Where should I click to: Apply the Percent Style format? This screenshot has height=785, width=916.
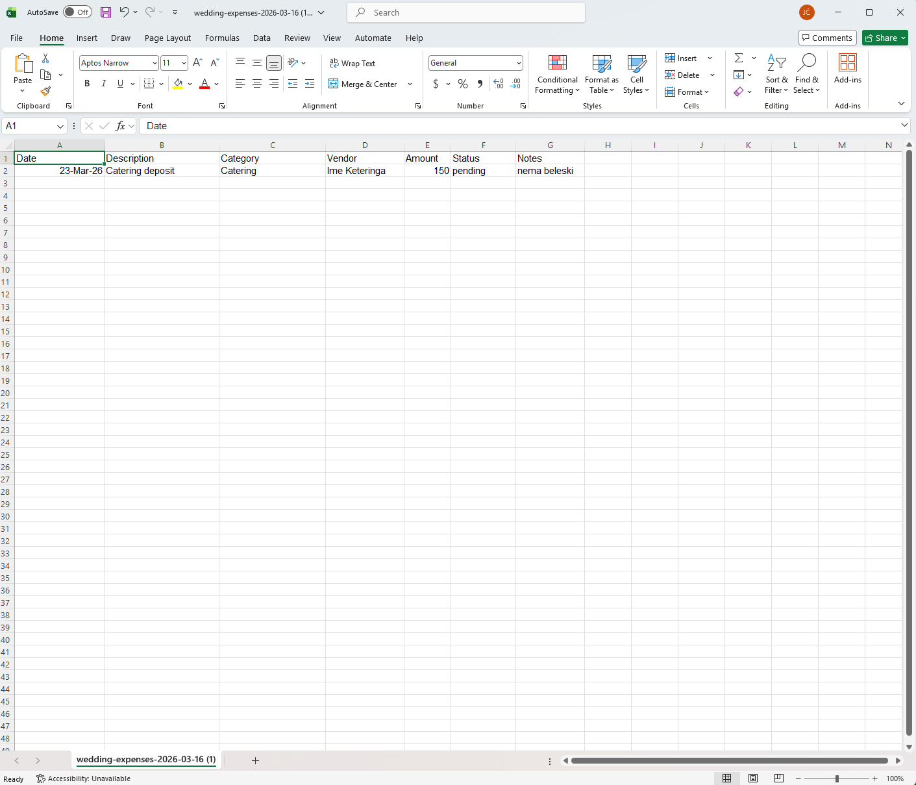(463, 84)
